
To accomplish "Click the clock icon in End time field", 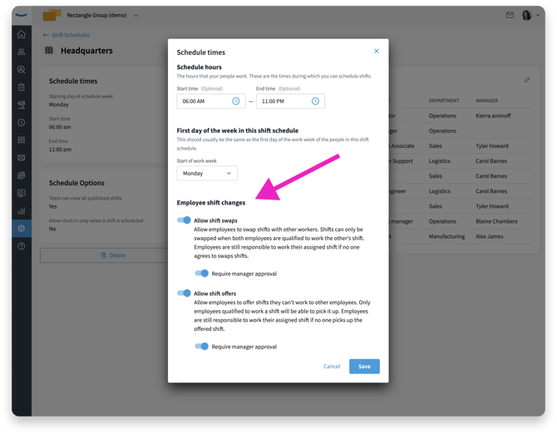I will pos(315,101).
